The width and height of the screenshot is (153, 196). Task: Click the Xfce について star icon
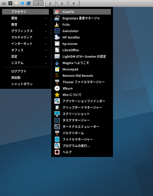(57, 95)
